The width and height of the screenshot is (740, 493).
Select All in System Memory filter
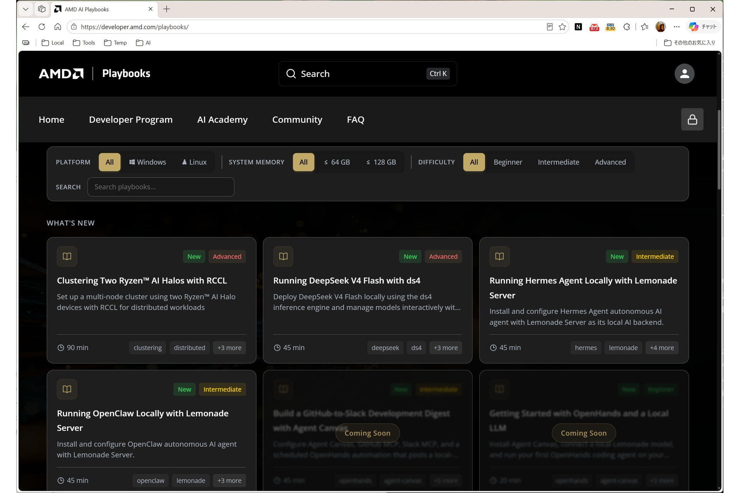coord(304,162)
